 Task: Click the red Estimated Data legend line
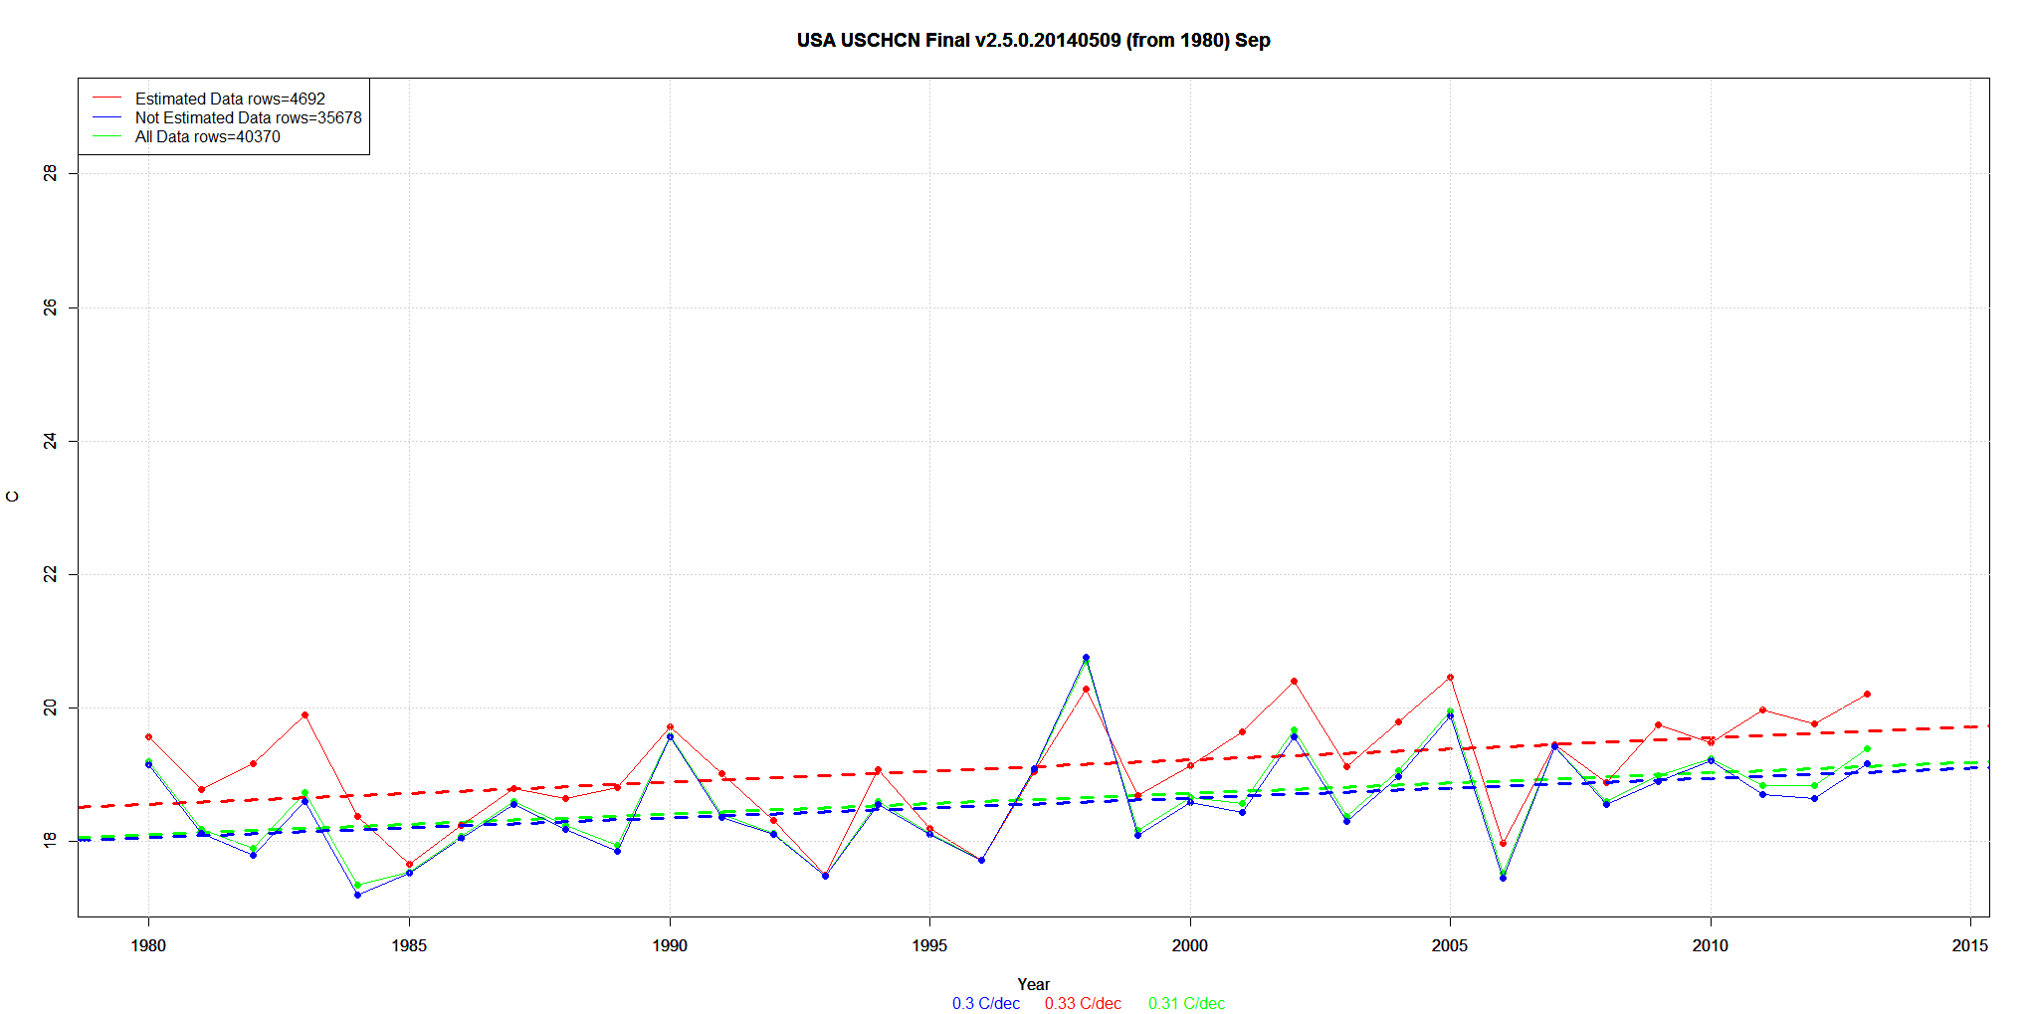pyautogui.click(x=106, y=99)
